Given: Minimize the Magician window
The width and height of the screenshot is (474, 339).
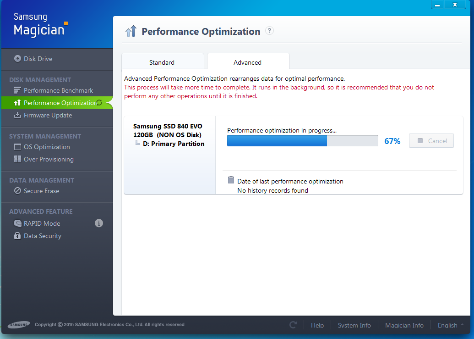Looking at the screenshot, I should (437, 5).
